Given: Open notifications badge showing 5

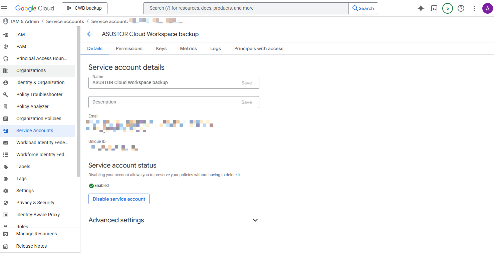Looking at the screenshot, I should [448, 9].
